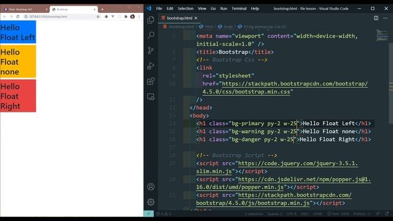Open the browser extensions puzzle icon
Viewport: 393px width, 221px height.
pos(126,17)
